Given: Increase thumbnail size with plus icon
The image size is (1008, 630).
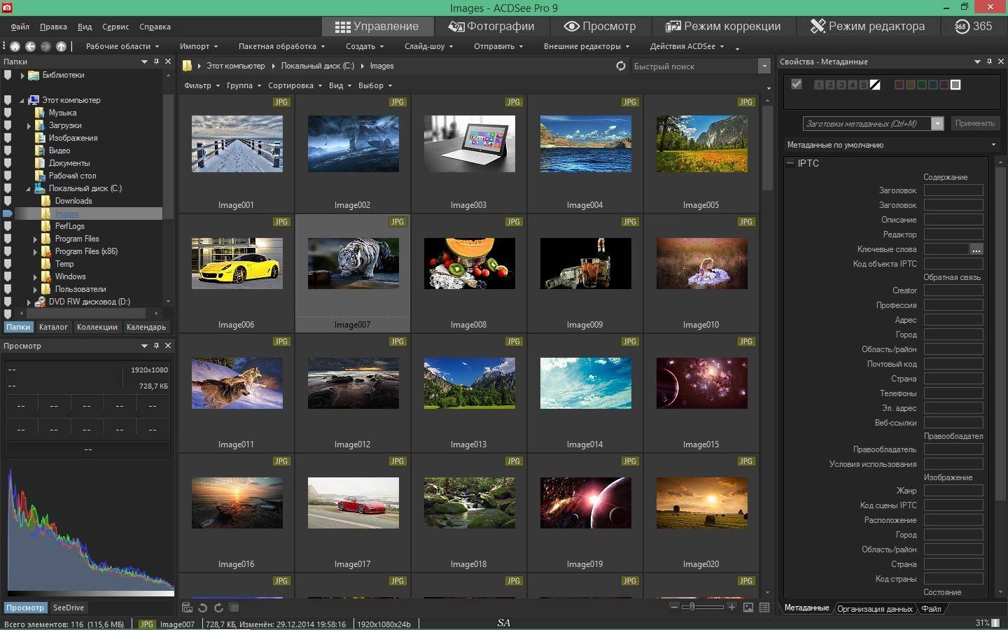Looking at the screenshot, I should pos(731,607).
